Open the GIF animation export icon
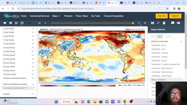Image resolution: width=187 pixels, height=105 pixels. [x=153, y=23]
